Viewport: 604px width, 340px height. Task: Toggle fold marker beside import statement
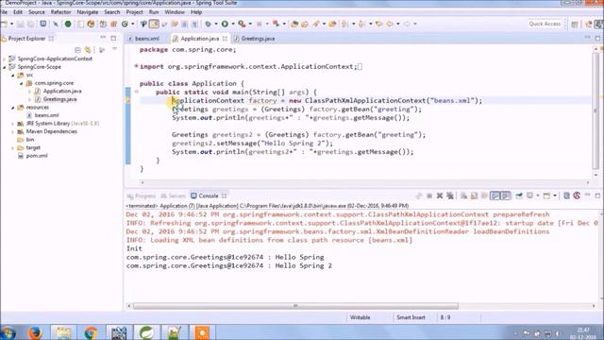click(136, 66)
